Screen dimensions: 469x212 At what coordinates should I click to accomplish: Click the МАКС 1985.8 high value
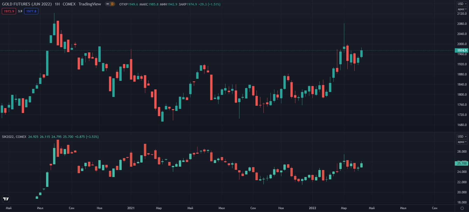(x=149, y=4)
